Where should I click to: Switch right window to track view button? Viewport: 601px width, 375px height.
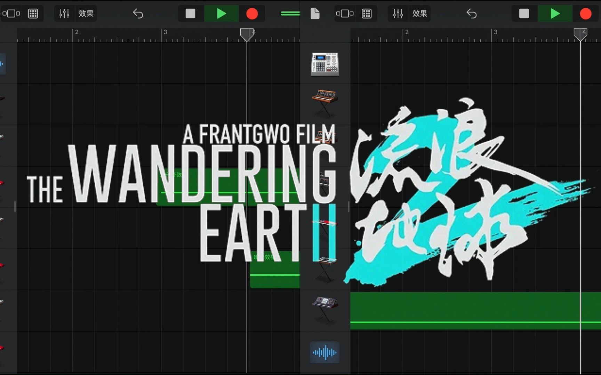[x=345, y=14]
